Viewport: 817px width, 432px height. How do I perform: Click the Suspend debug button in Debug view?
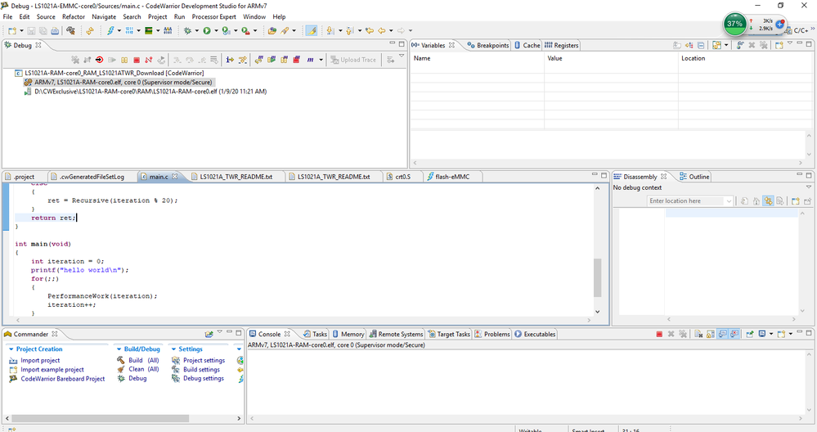(x=124, y=60)
